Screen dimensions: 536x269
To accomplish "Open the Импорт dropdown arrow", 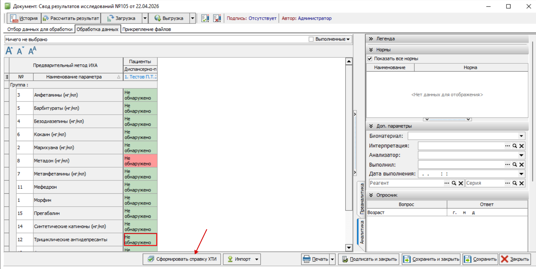I will coord(257,259).
